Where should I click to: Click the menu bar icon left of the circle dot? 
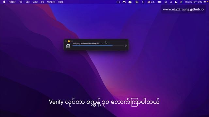coord(137,2)
